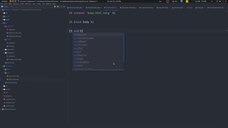Open the Code menu
228x128 pixels.
point(22,4)
